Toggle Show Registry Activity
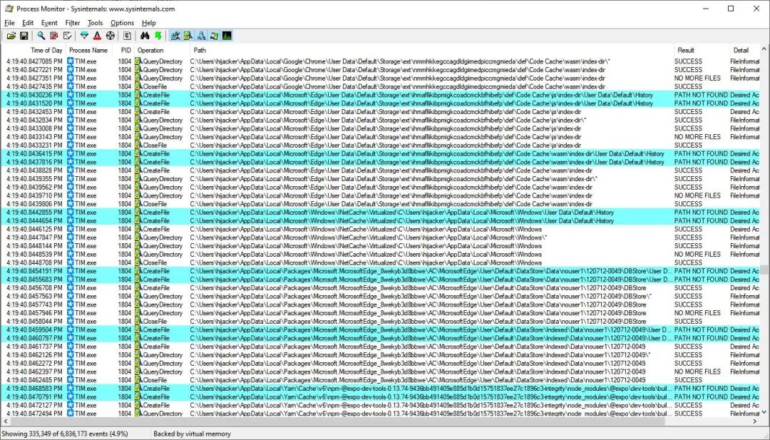 coord(175,36)
